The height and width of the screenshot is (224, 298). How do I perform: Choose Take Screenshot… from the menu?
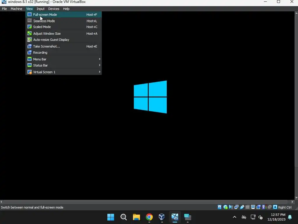tap(63, 46)
